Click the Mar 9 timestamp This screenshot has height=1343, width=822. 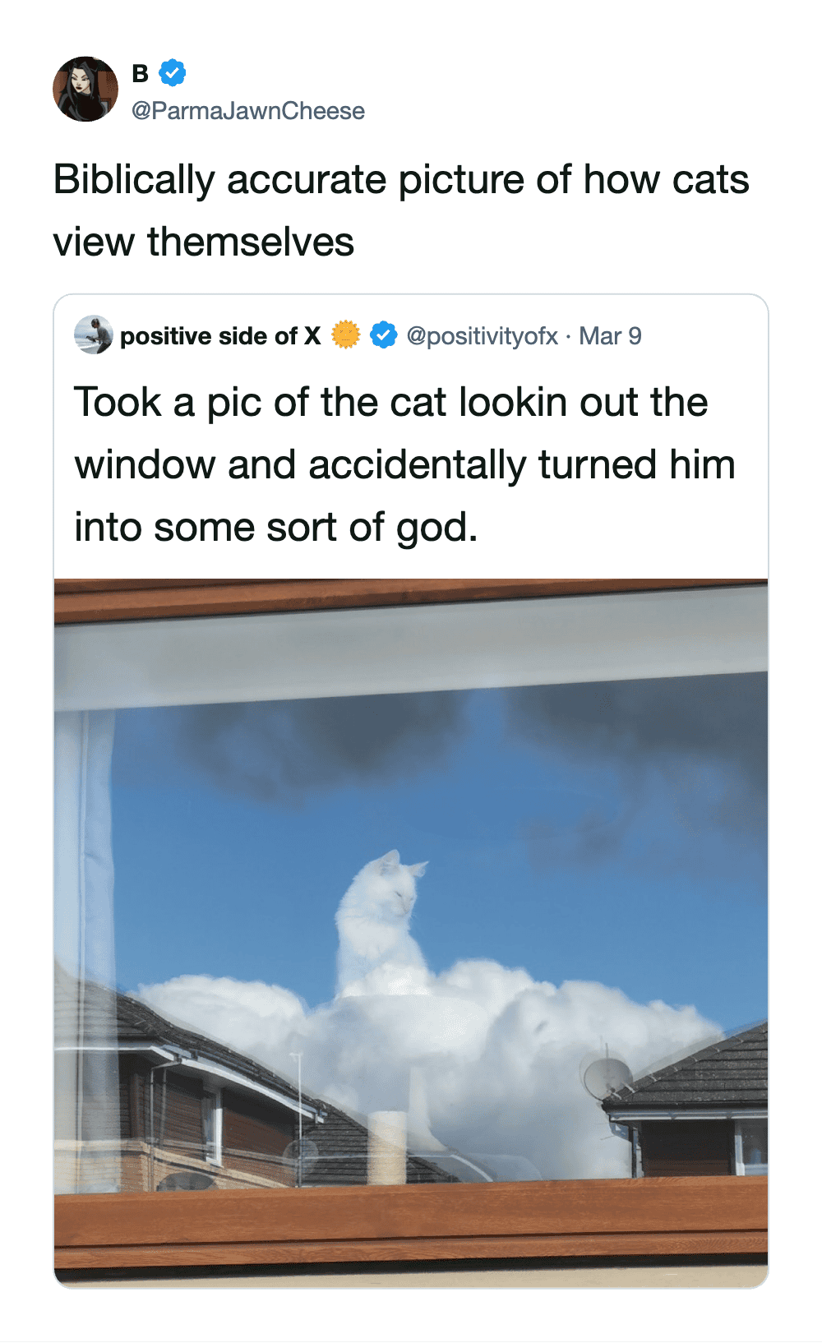(610, 336)
